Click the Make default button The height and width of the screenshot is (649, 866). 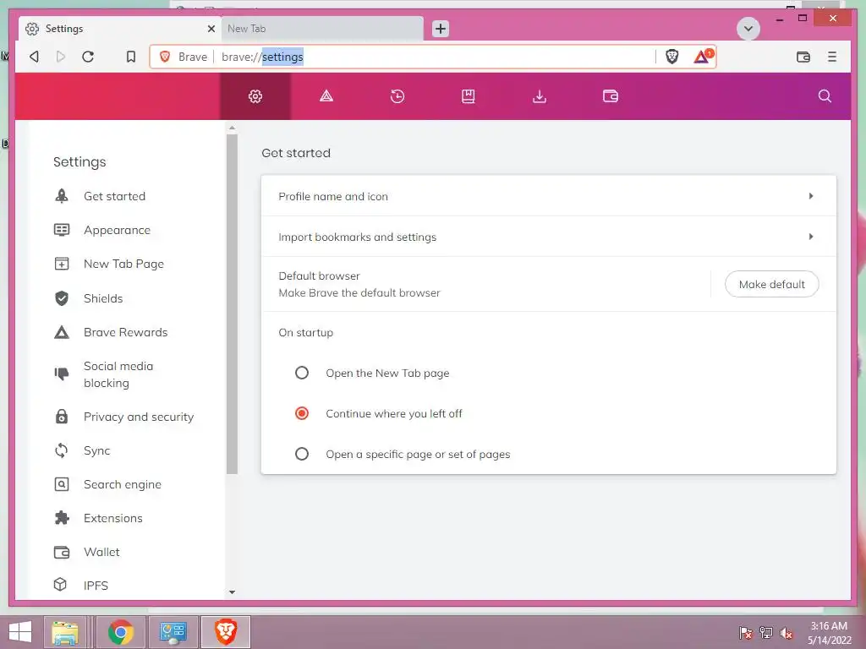pos(771,284)
